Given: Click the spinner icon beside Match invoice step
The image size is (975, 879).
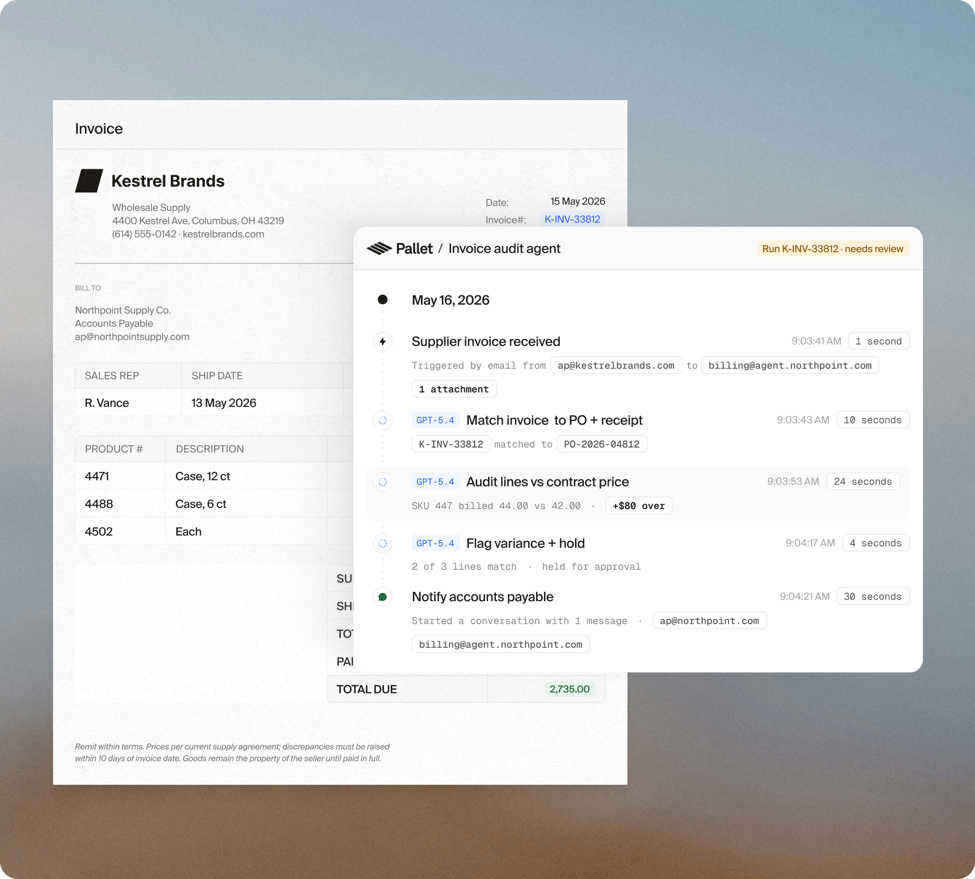Looking at the screenshot, I should [x=382, y=421].
